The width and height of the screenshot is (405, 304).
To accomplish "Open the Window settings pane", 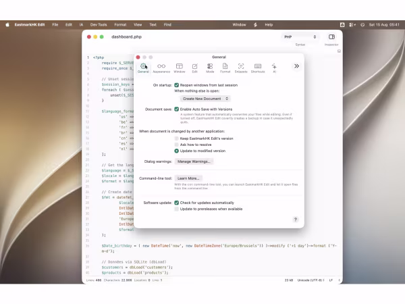I will [x=180, y=68].
